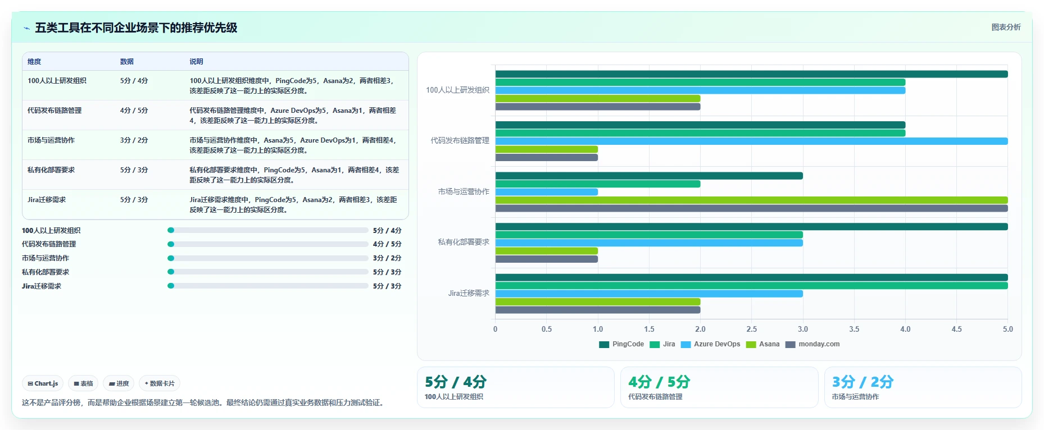Click the description starting 代码发布链路管理维度中

pos(293,116)
